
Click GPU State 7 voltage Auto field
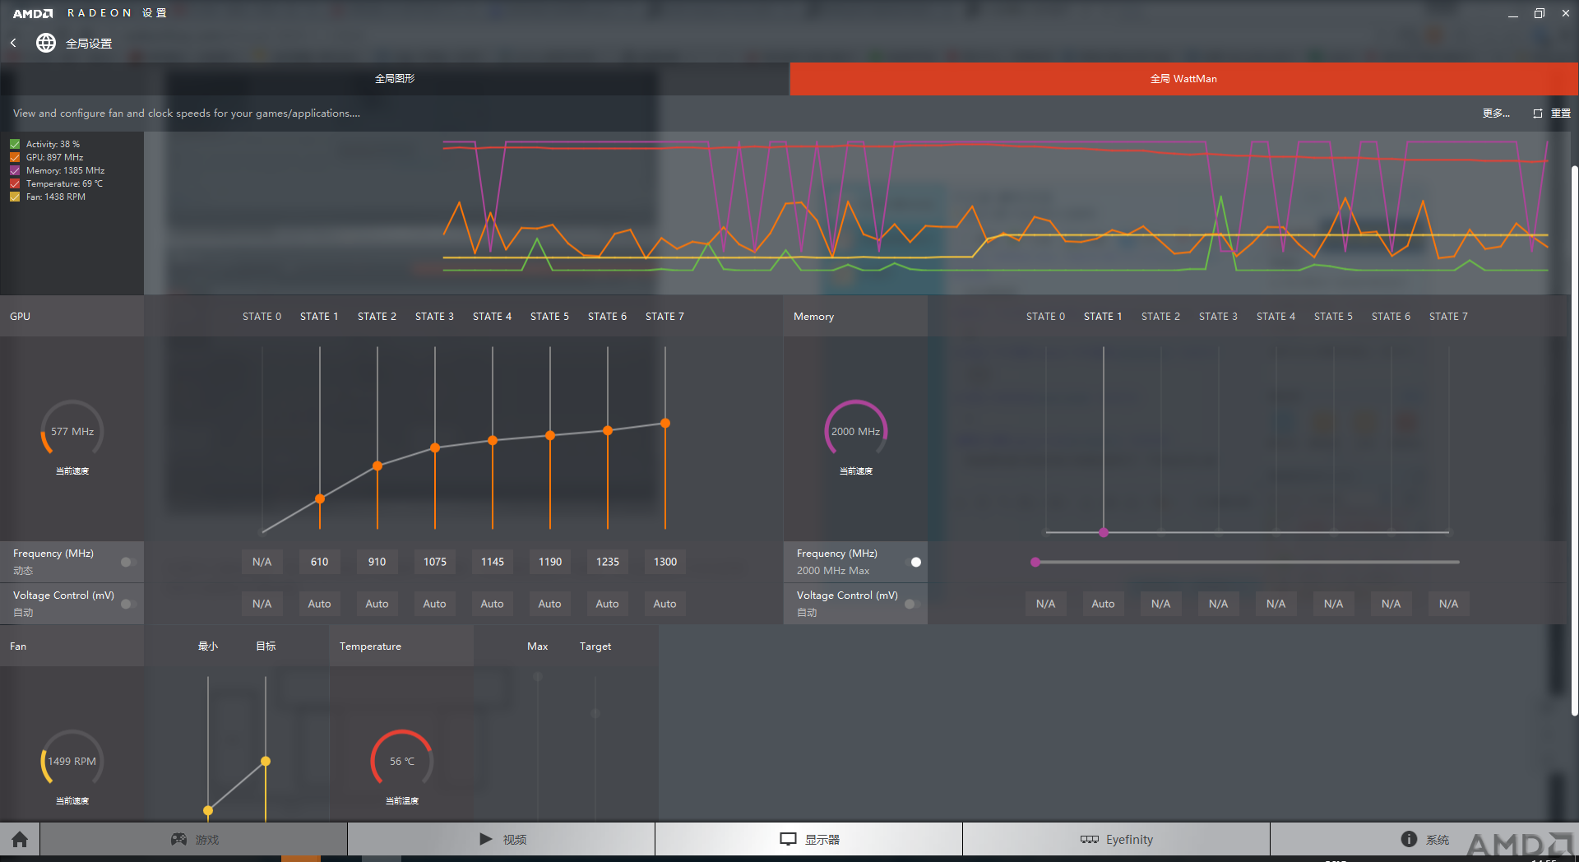(x=664, y=604)
